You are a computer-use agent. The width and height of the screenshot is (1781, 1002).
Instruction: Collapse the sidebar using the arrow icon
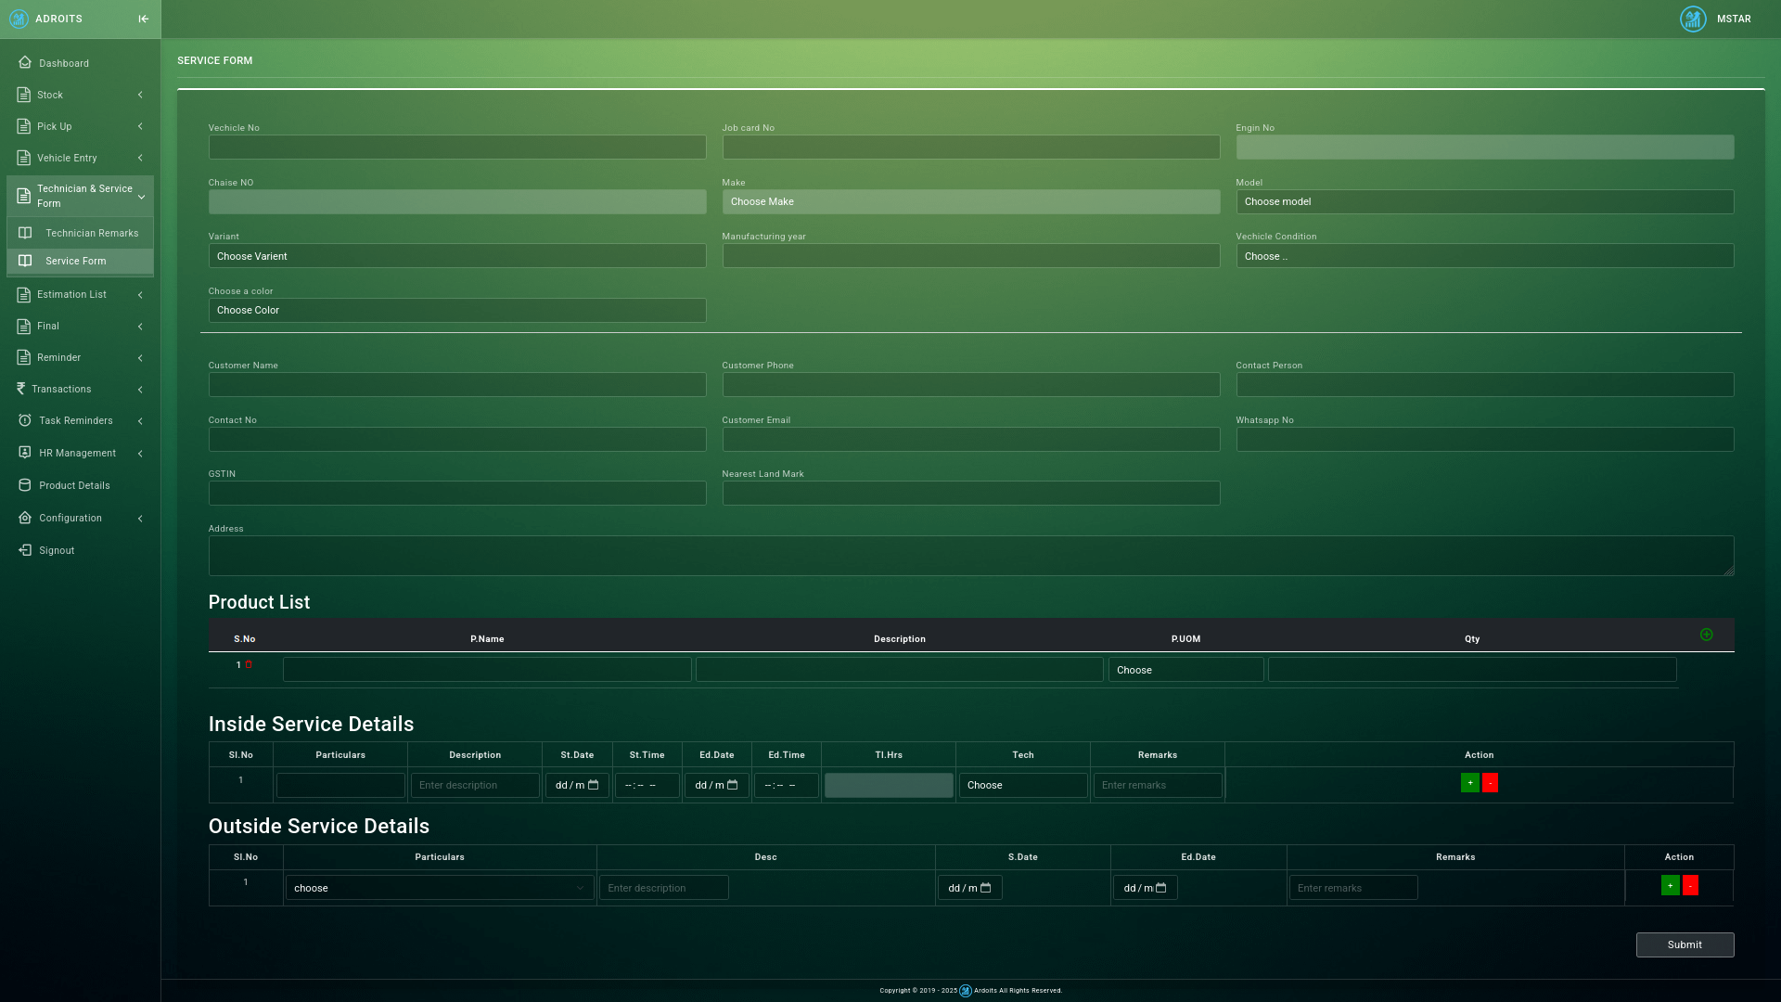tap(143, 19)
